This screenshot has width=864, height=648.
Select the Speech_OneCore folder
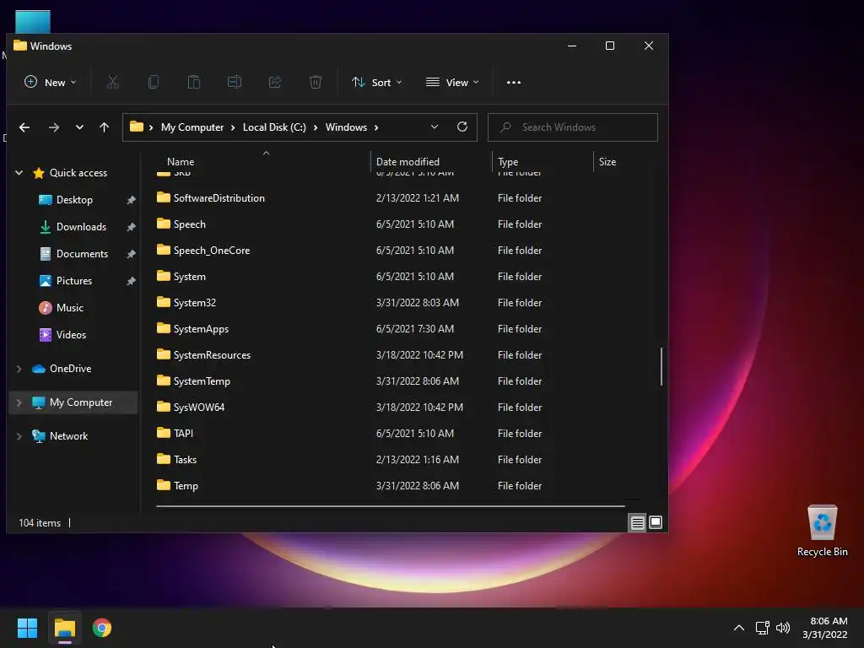(x=212, y=250)
